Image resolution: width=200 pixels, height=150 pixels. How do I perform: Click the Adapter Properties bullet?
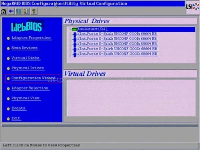click(x=8, y=38)
